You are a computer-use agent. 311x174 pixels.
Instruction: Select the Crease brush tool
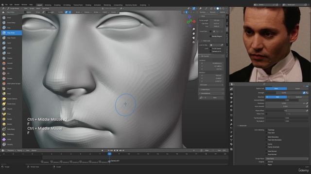(11, 58)
